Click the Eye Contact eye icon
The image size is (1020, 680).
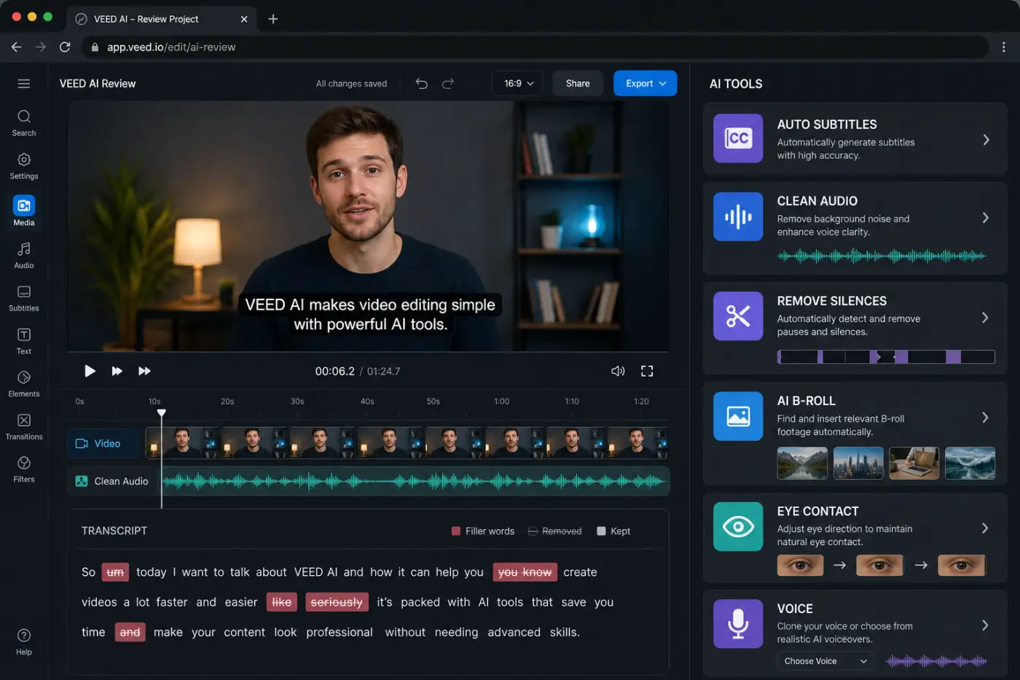pyautogui.click(x=738, y=526)
